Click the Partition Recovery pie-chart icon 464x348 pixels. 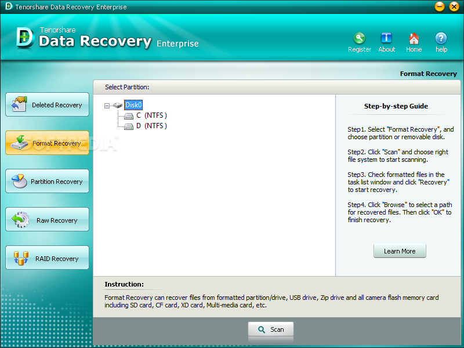tap(19, 181)
